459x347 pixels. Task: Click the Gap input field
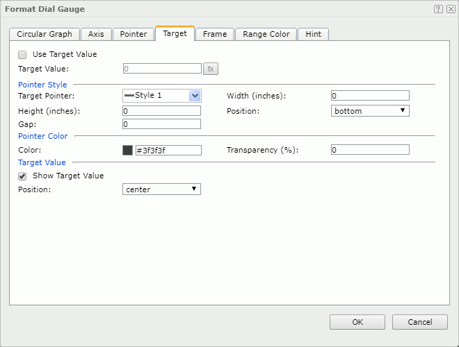coord(161,124)
